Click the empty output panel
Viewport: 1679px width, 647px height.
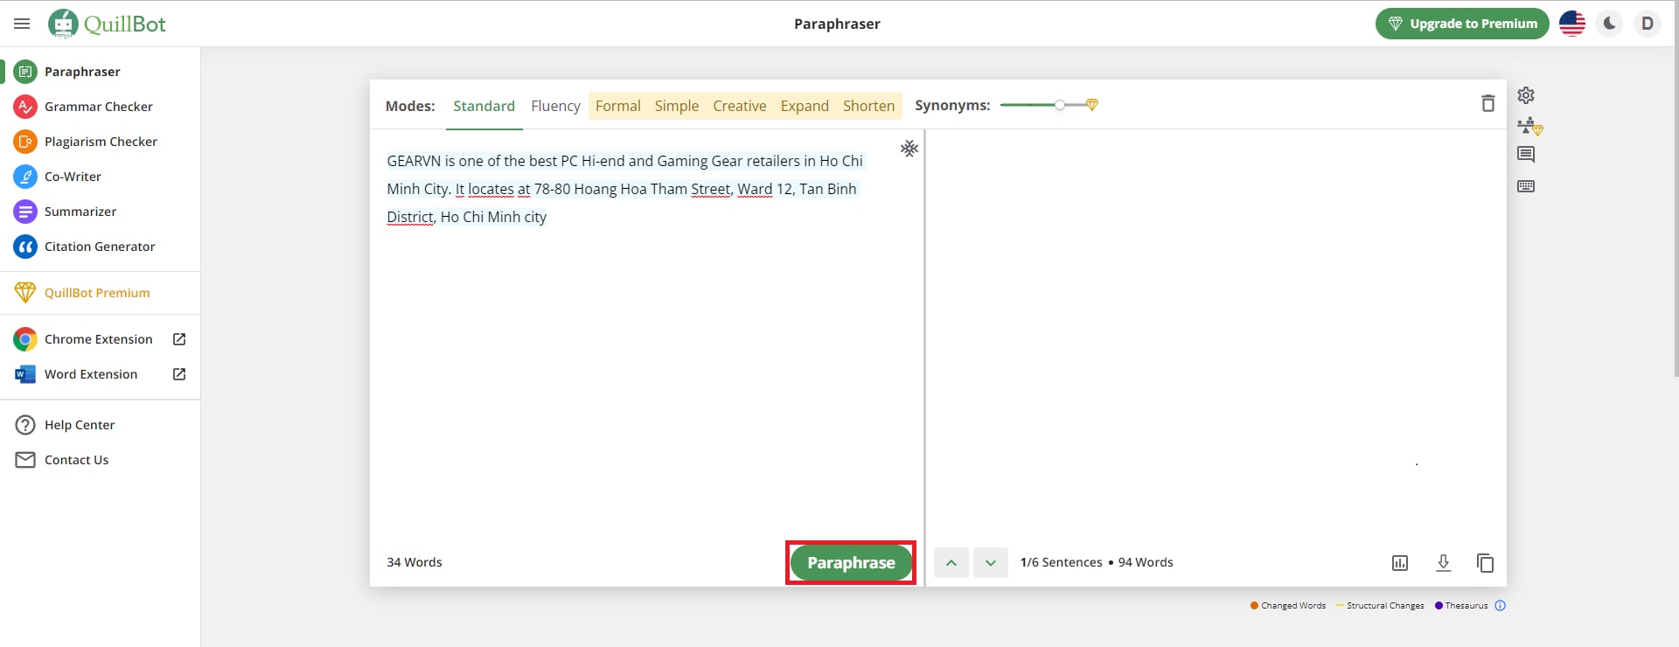(x=1216, y=337)
